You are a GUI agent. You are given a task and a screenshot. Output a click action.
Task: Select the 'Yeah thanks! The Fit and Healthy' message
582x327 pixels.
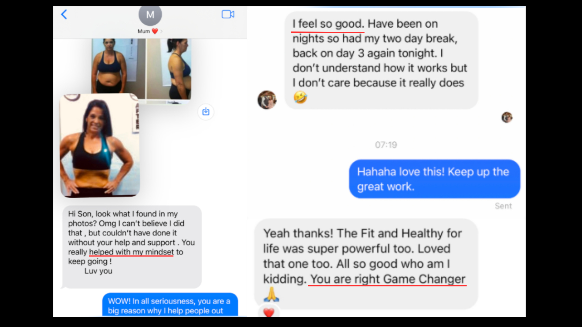click(x=366, y=264)
